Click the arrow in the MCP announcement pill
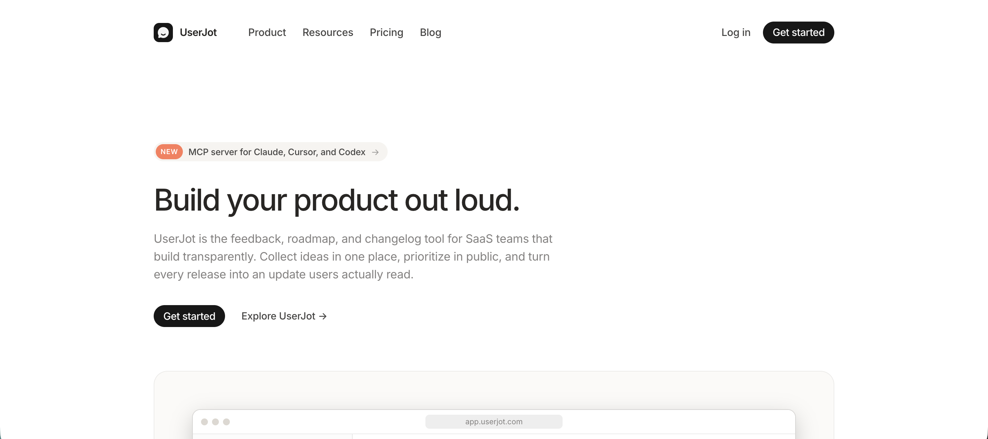The image size is (988, 439). pyautogui.click(x=376, y=152)
